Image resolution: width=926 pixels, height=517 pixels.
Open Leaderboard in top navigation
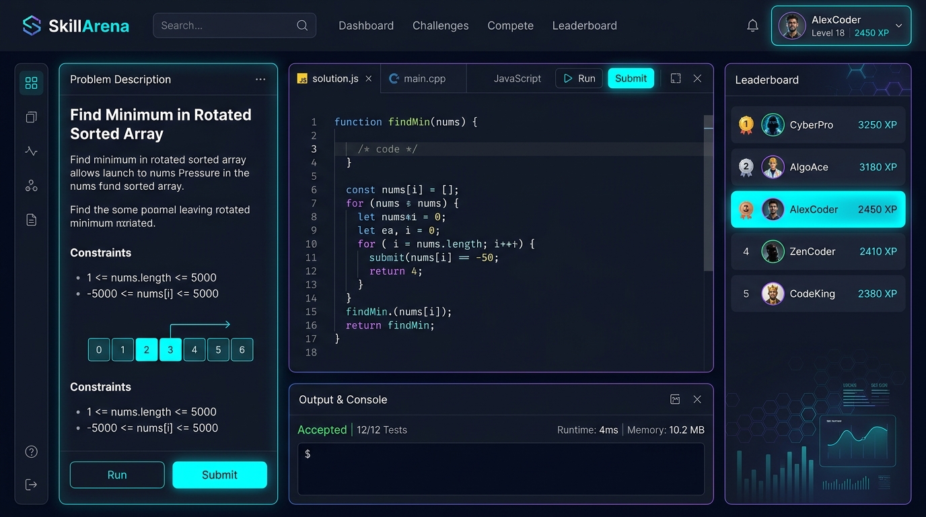(x=585, y=26)
